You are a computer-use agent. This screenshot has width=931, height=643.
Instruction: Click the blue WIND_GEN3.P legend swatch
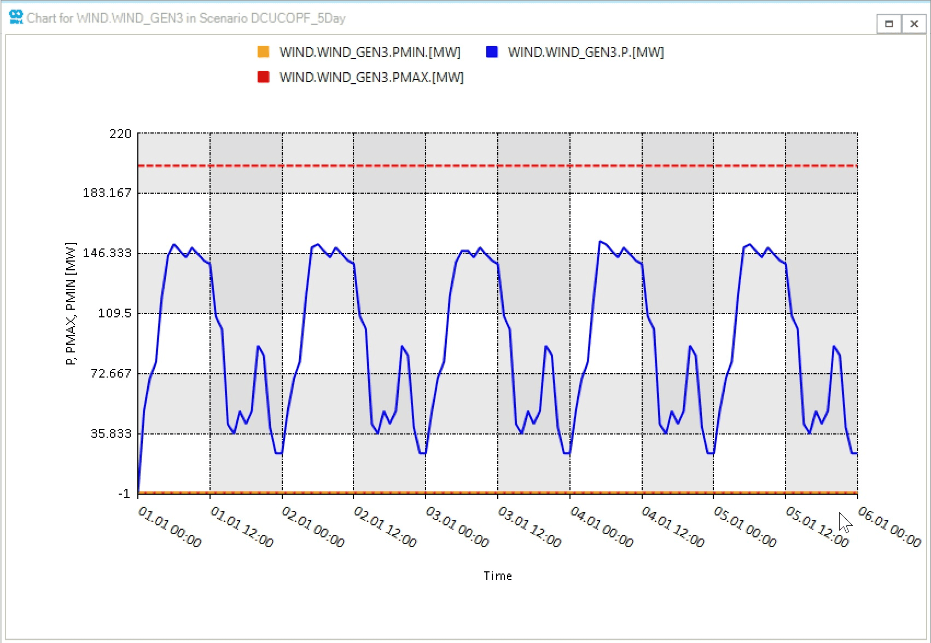coord(492,52)
